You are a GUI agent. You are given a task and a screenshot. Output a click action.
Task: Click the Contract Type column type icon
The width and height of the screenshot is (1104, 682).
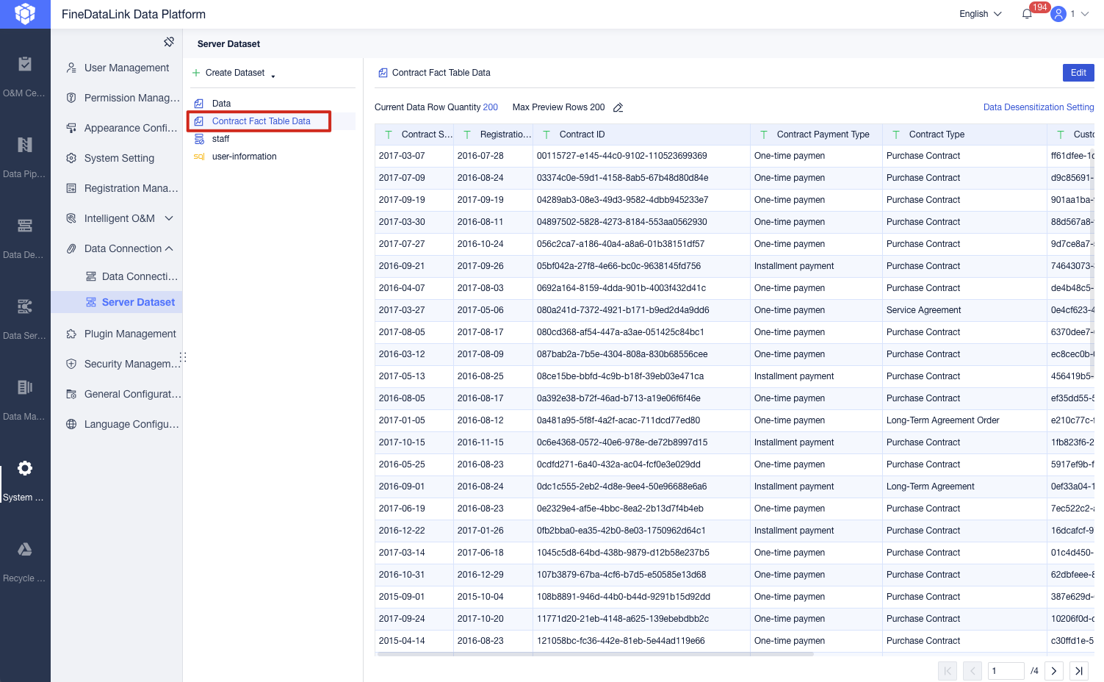(896, 134)
